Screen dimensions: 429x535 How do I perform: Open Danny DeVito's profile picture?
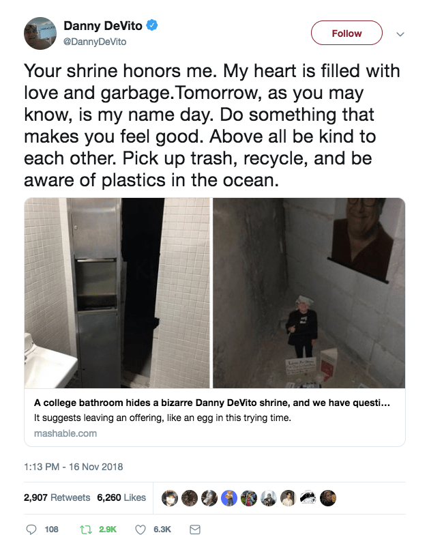tap(40, 33)
